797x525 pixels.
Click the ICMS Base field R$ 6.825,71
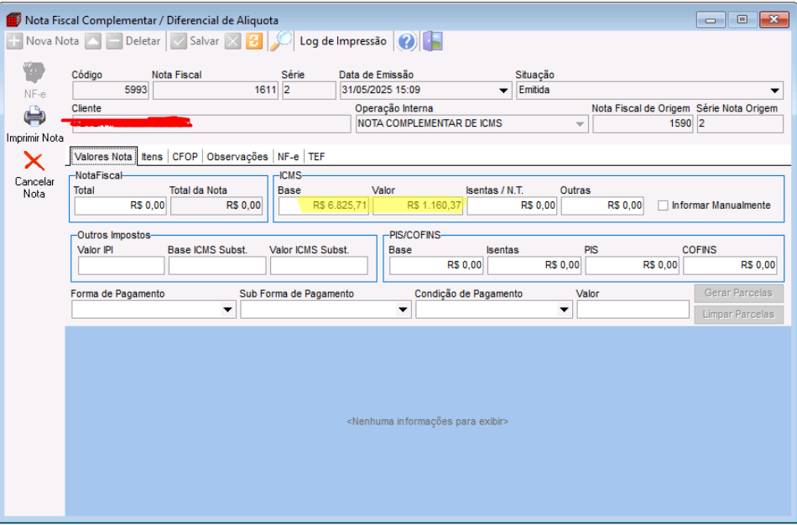pos(324,205)
